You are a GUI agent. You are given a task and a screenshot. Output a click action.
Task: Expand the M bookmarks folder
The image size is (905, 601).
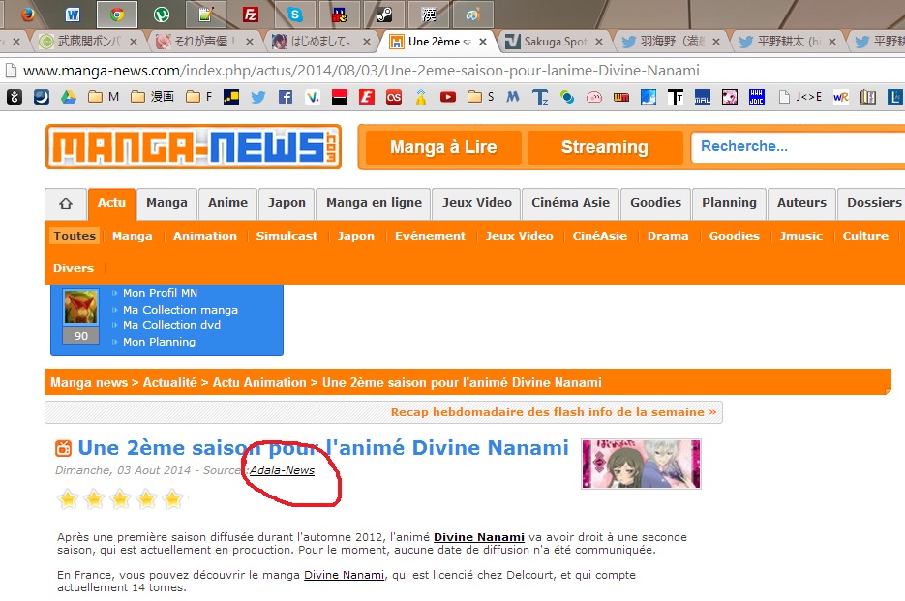tap(104, 97)
